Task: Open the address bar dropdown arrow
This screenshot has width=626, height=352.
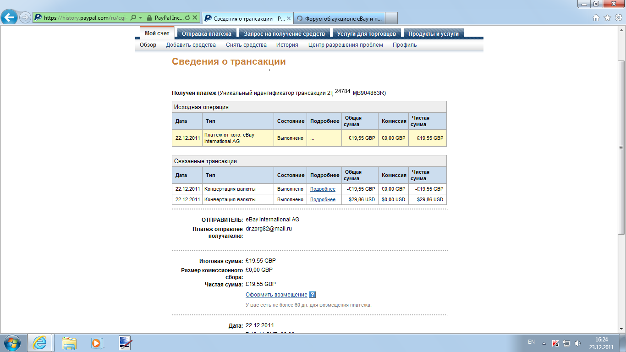Action: (140, 18)
